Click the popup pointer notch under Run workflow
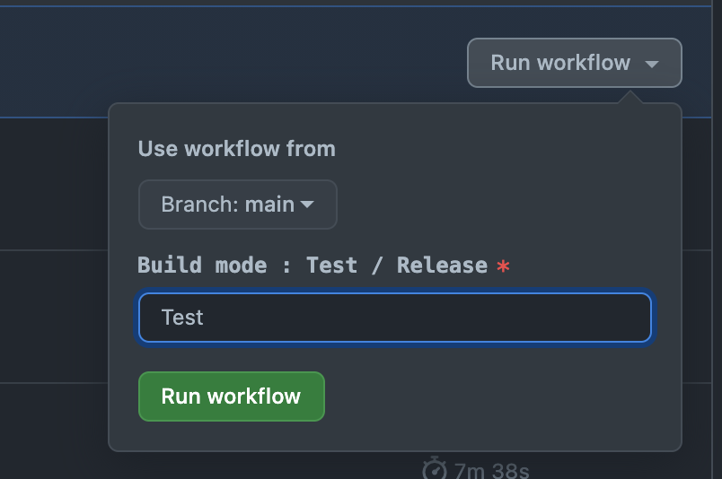The height and width of the screenshot is (479, 722). 630,97
